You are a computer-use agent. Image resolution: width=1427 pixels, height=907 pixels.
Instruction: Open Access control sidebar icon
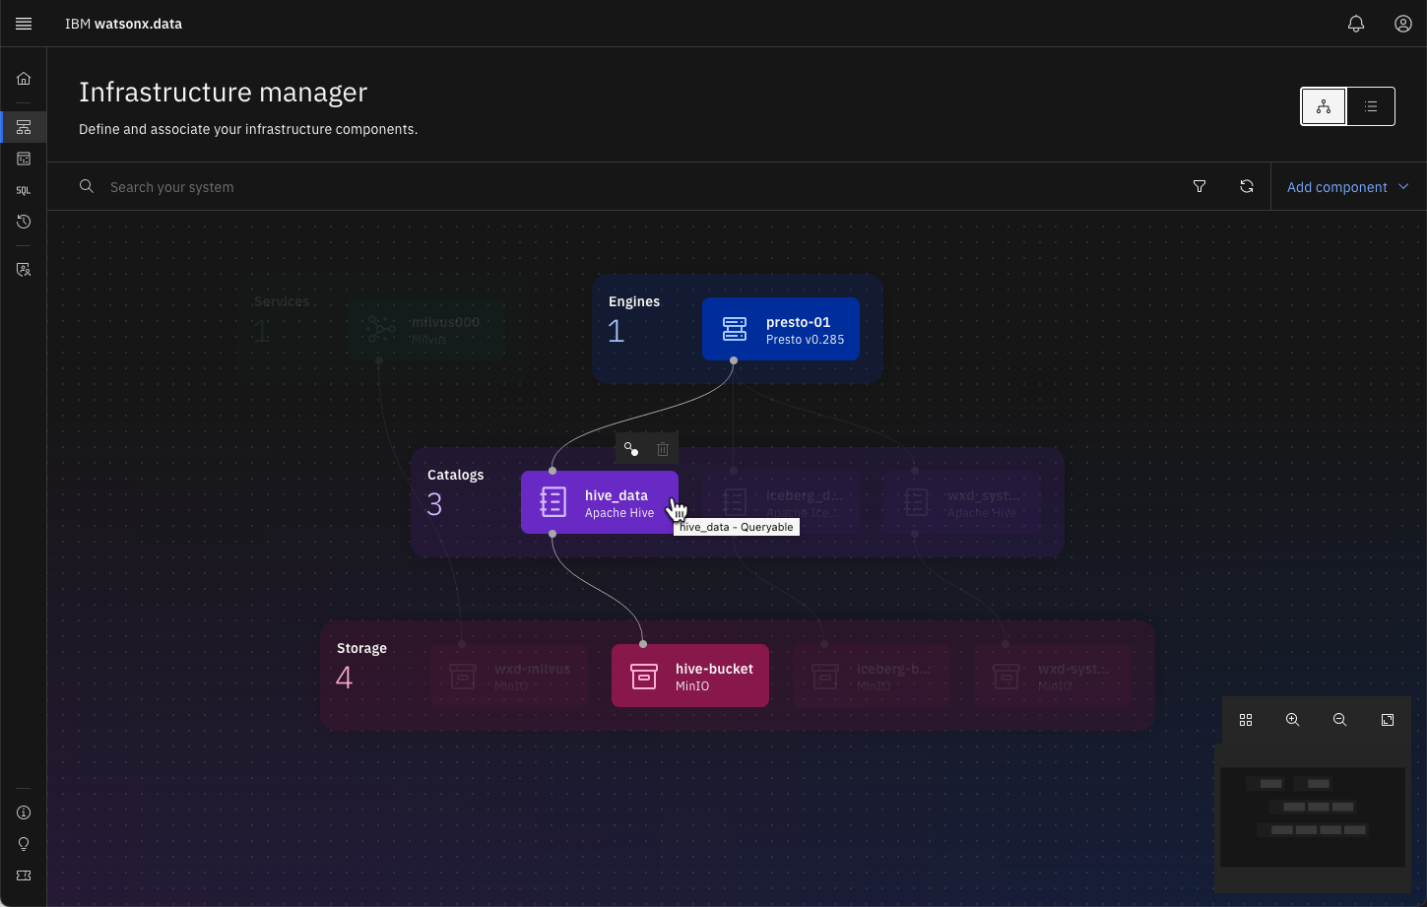[x=24, y=269]
